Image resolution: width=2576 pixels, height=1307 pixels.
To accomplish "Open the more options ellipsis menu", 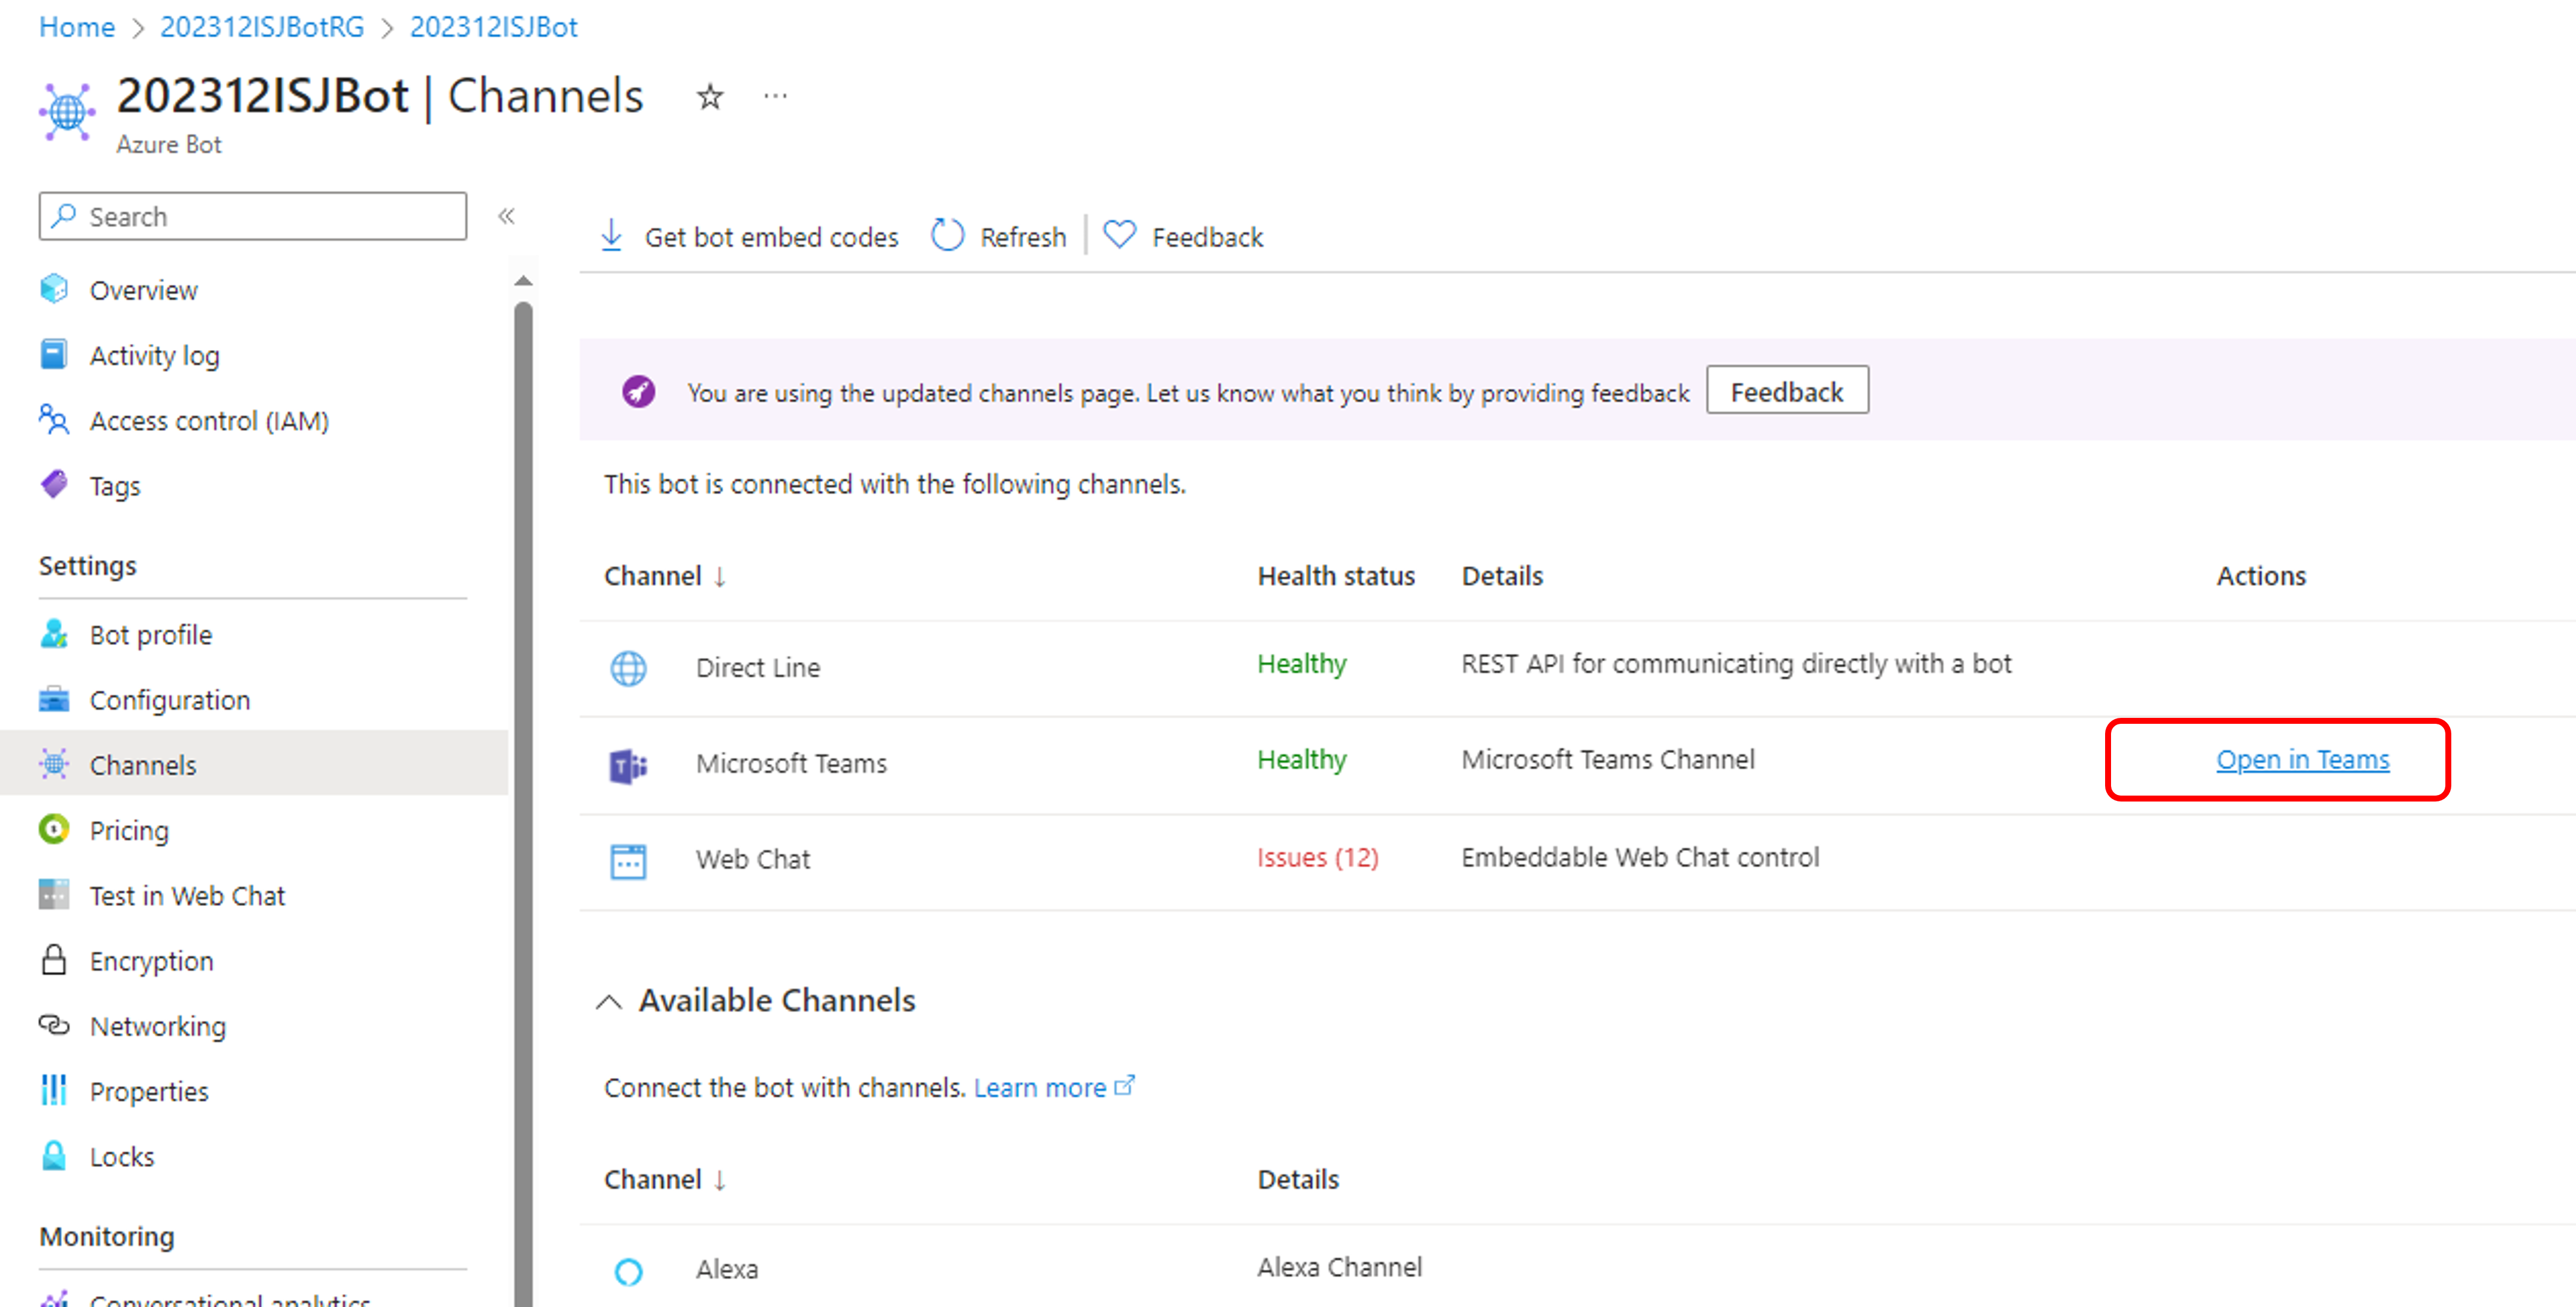I will 775,97.
